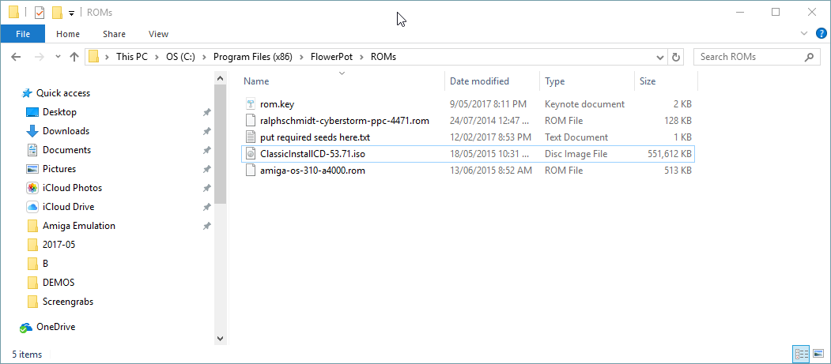Screen dimensions: 831x364
Task: Open the Help question mark icon
Action: (x=821, y=34)
